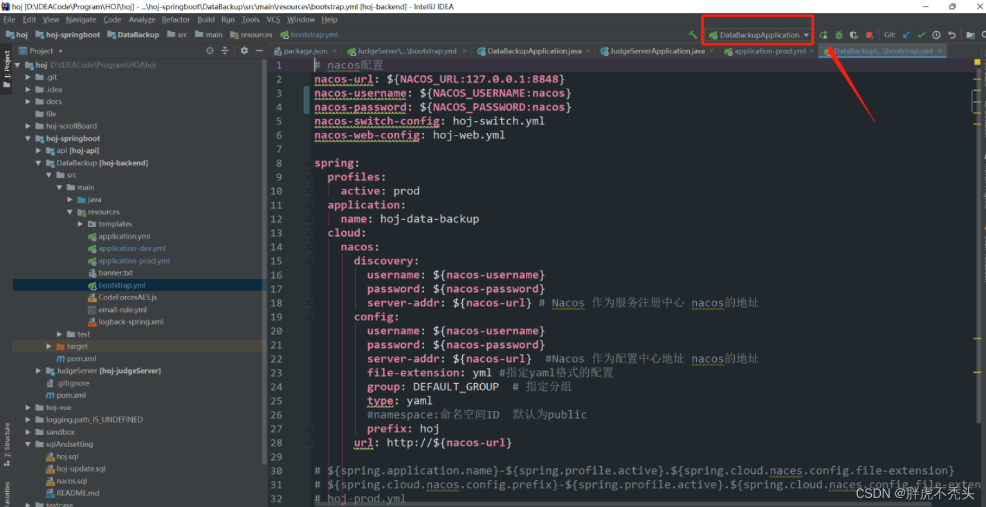Click the resources breadcrumb in navigation bar
The height and width of the screenshot is (507, 986).
[x=252, y=35]
